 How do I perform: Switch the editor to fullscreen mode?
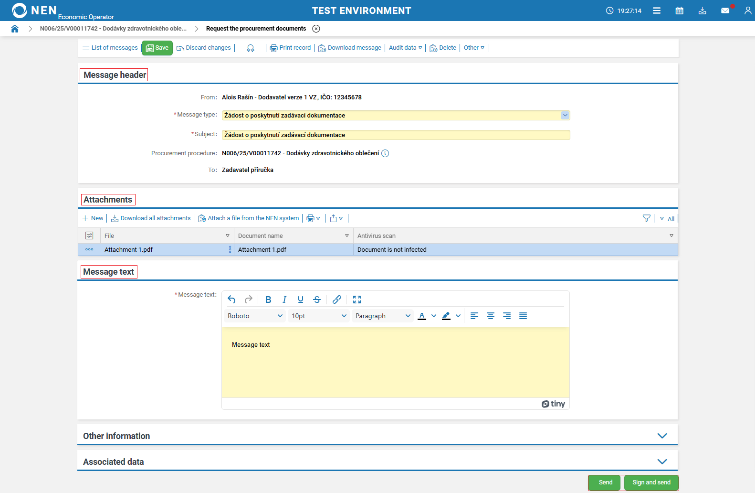tap(357, 300)
